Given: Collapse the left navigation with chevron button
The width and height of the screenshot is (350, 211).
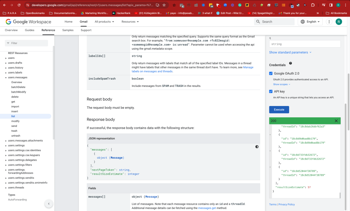Looking at the screenshot, I should (x=49, y=203).
